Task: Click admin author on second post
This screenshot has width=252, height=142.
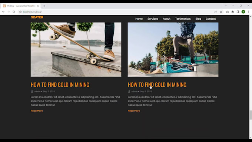Action: (135, 92)
